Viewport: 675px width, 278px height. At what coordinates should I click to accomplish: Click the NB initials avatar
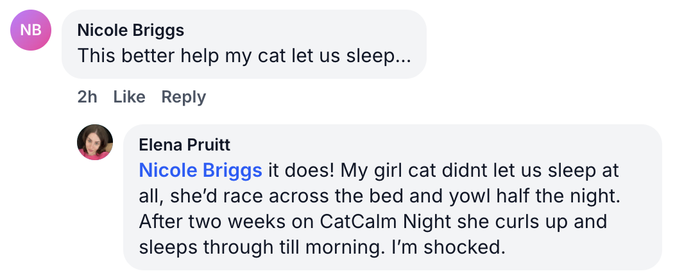pos(31,30)
